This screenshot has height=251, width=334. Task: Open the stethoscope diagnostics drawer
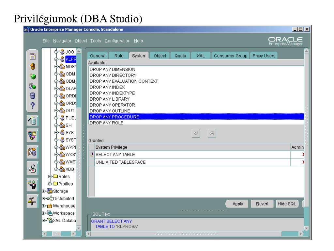pyautogui.click(x=32, y=168)
